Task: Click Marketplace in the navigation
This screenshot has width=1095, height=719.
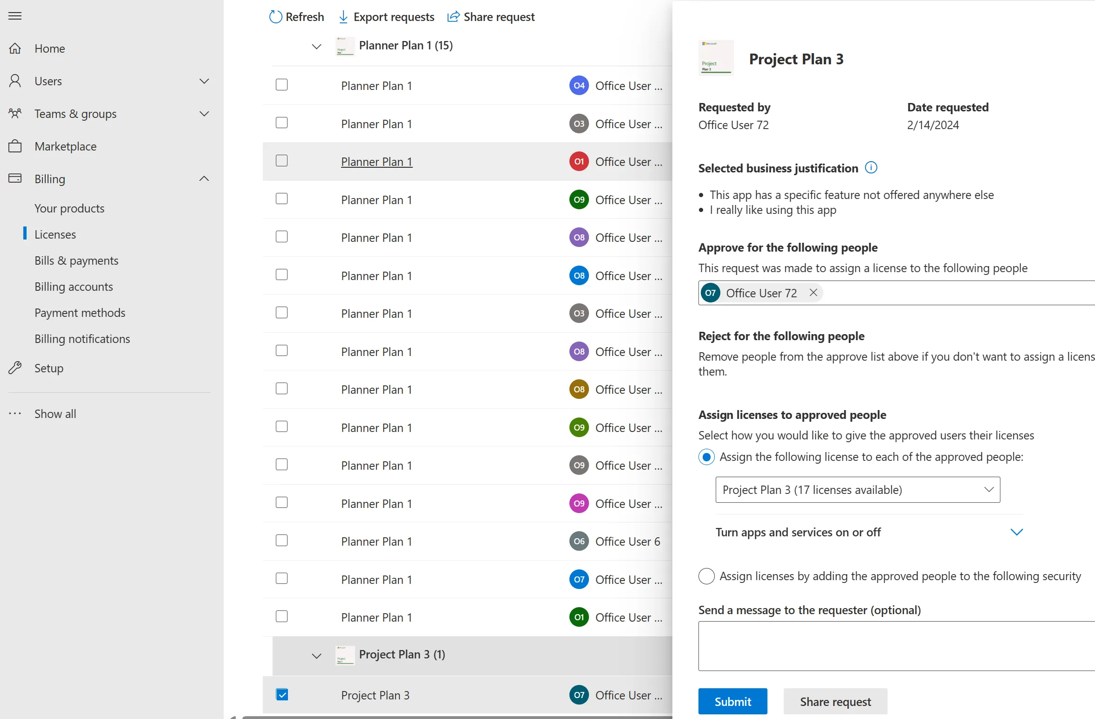Action: [x=65, y=146]
